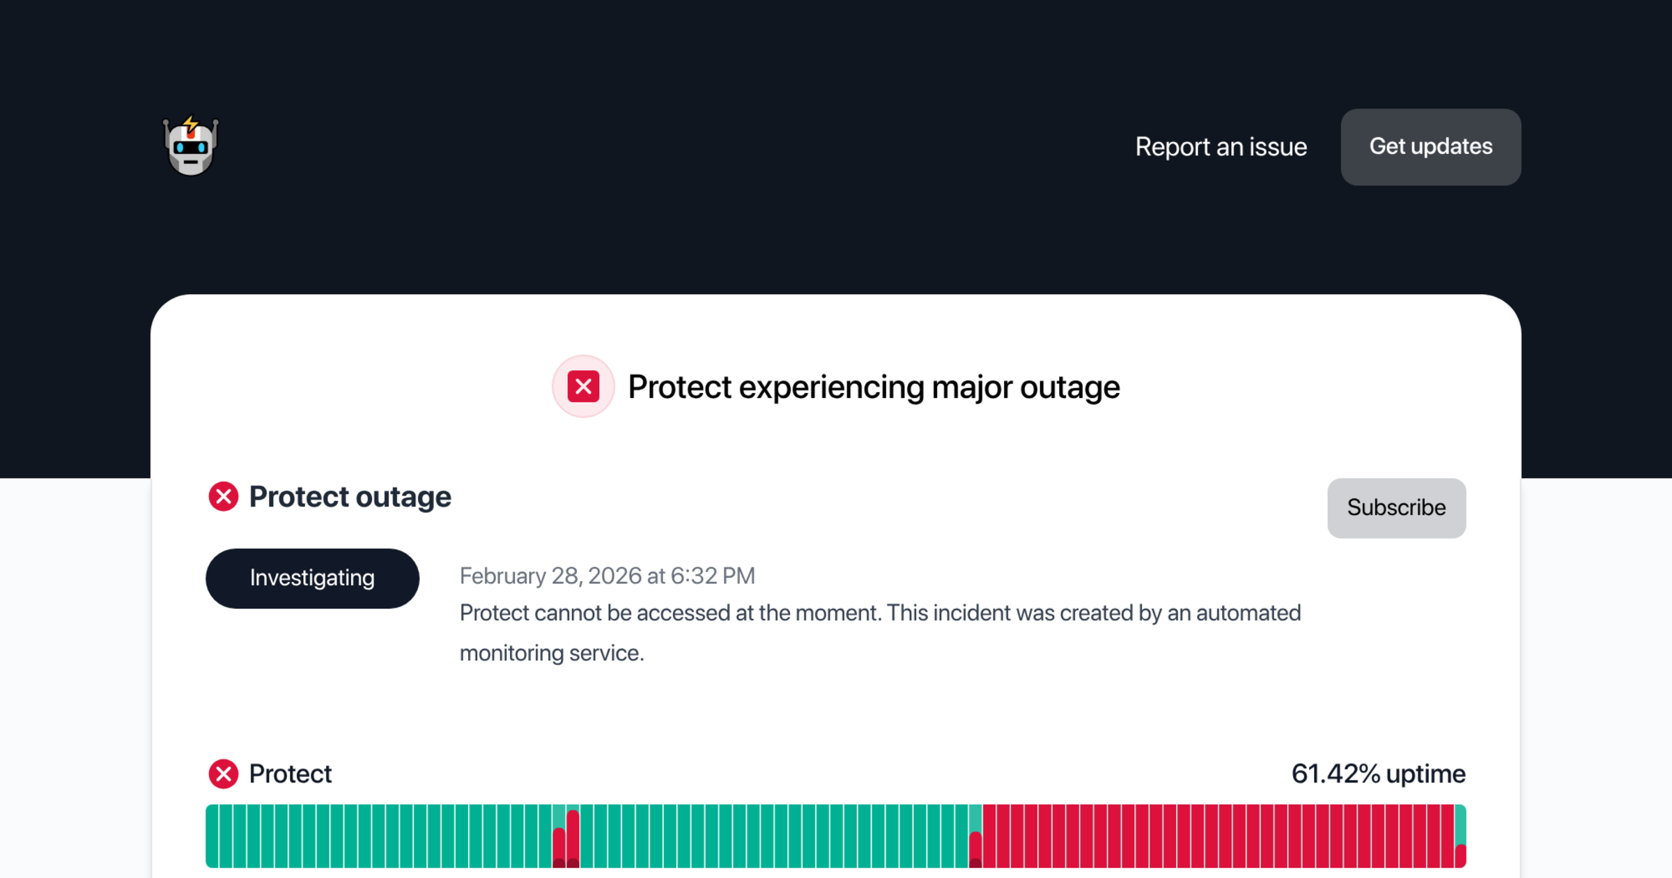Select the leftmost green bar in uptime timeline

[212, 836]
